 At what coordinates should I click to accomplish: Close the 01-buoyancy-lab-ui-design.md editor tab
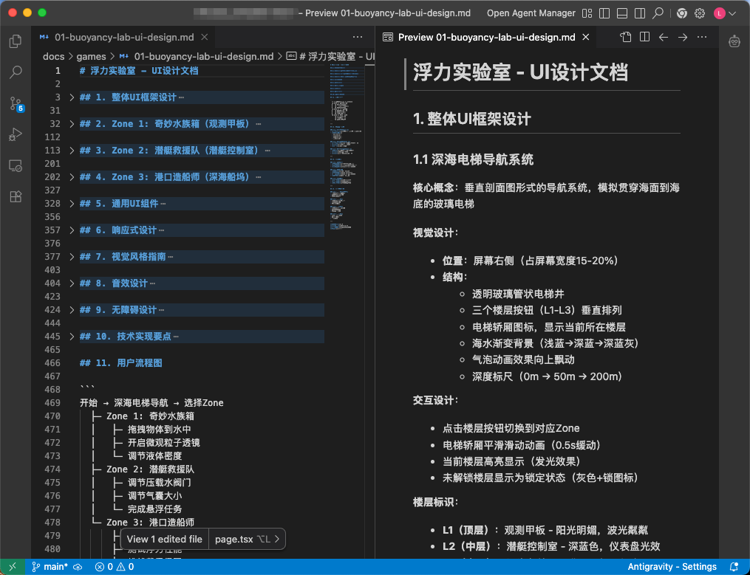click(x=204, y=37)
